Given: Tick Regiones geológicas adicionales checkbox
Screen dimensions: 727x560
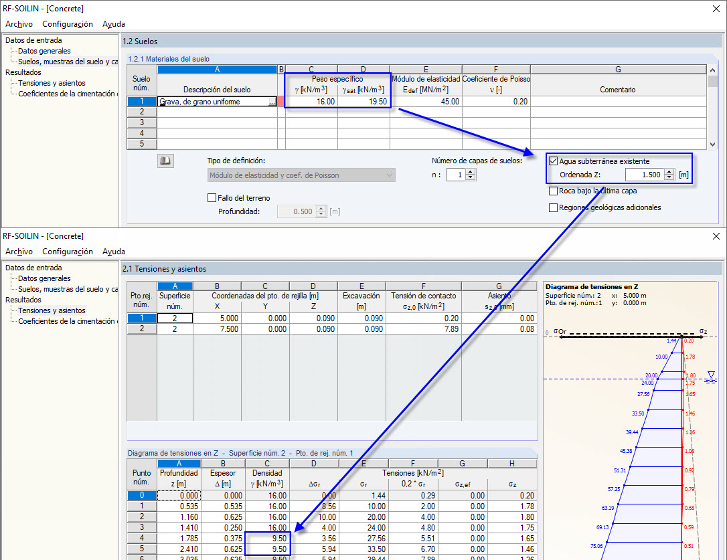Looking at the screenshot, I should coord(554,207).
